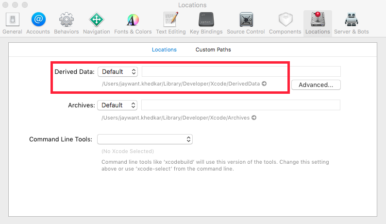Open the Fonts & Colors pane
This screenshot has height=224, width=386.
point(133,23)
